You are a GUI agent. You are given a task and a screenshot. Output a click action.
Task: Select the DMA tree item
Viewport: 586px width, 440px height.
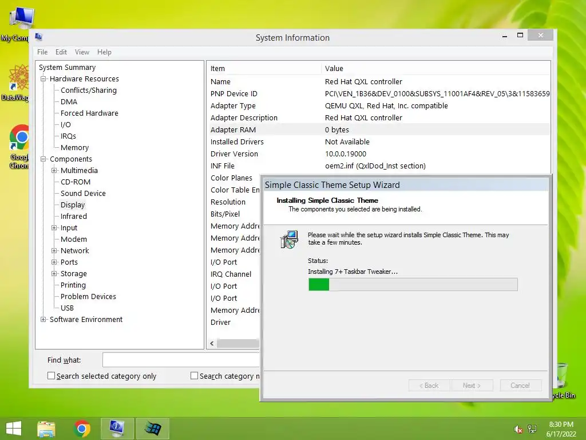pyautogui.click(x=69, y=102)
